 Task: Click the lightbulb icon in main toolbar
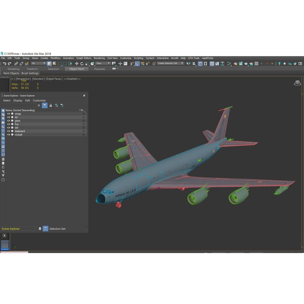(279, 63)
